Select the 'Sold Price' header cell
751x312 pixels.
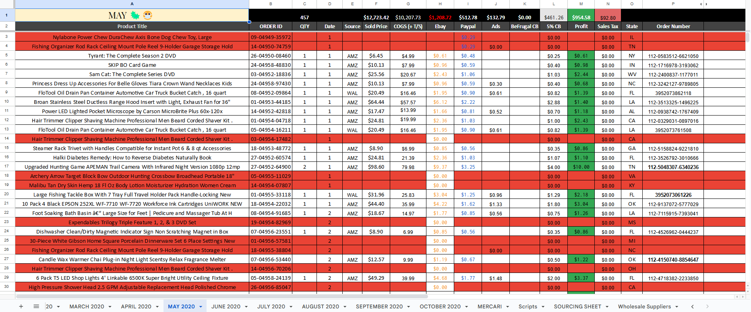376,26
